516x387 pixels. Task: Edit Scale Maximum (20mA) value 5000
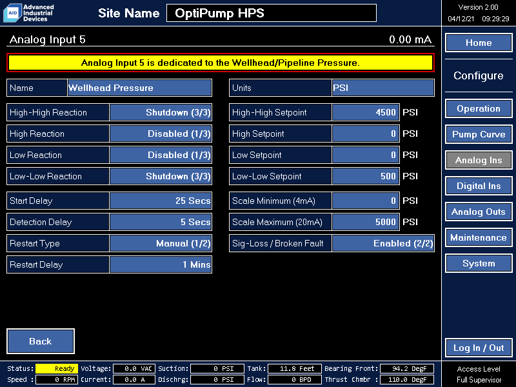click(x=366, y=222)
